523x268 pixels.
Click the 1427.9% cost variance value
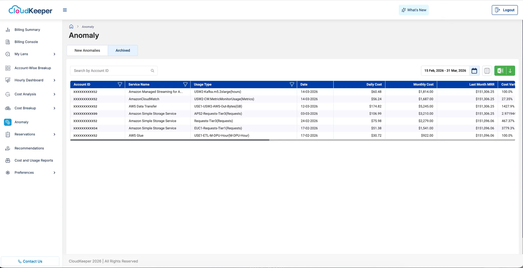(x=508, y=106)
